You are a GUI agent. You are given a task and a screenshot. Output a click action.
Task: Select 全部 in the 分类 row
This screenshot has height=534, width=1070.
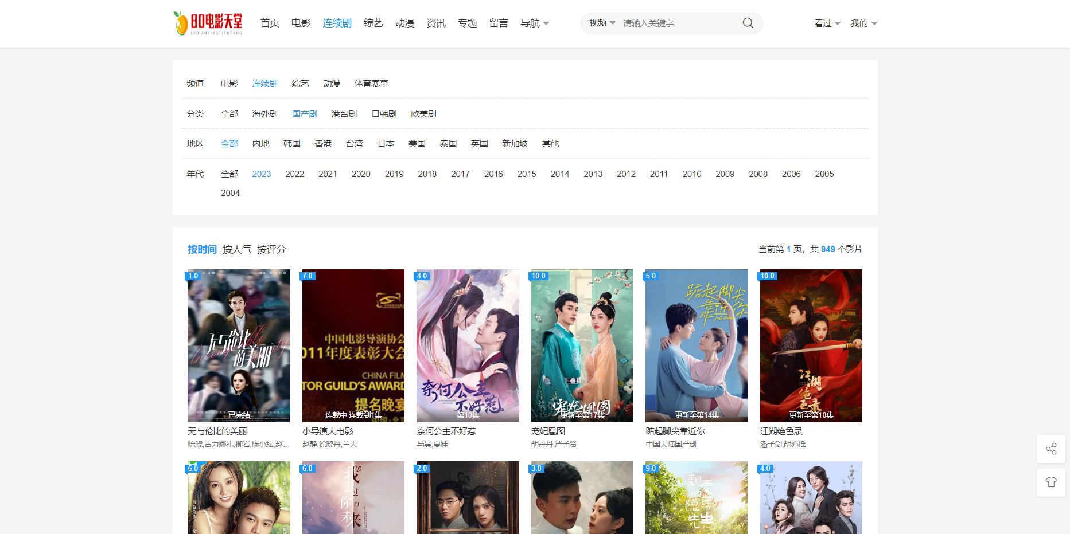pos(229,114)
